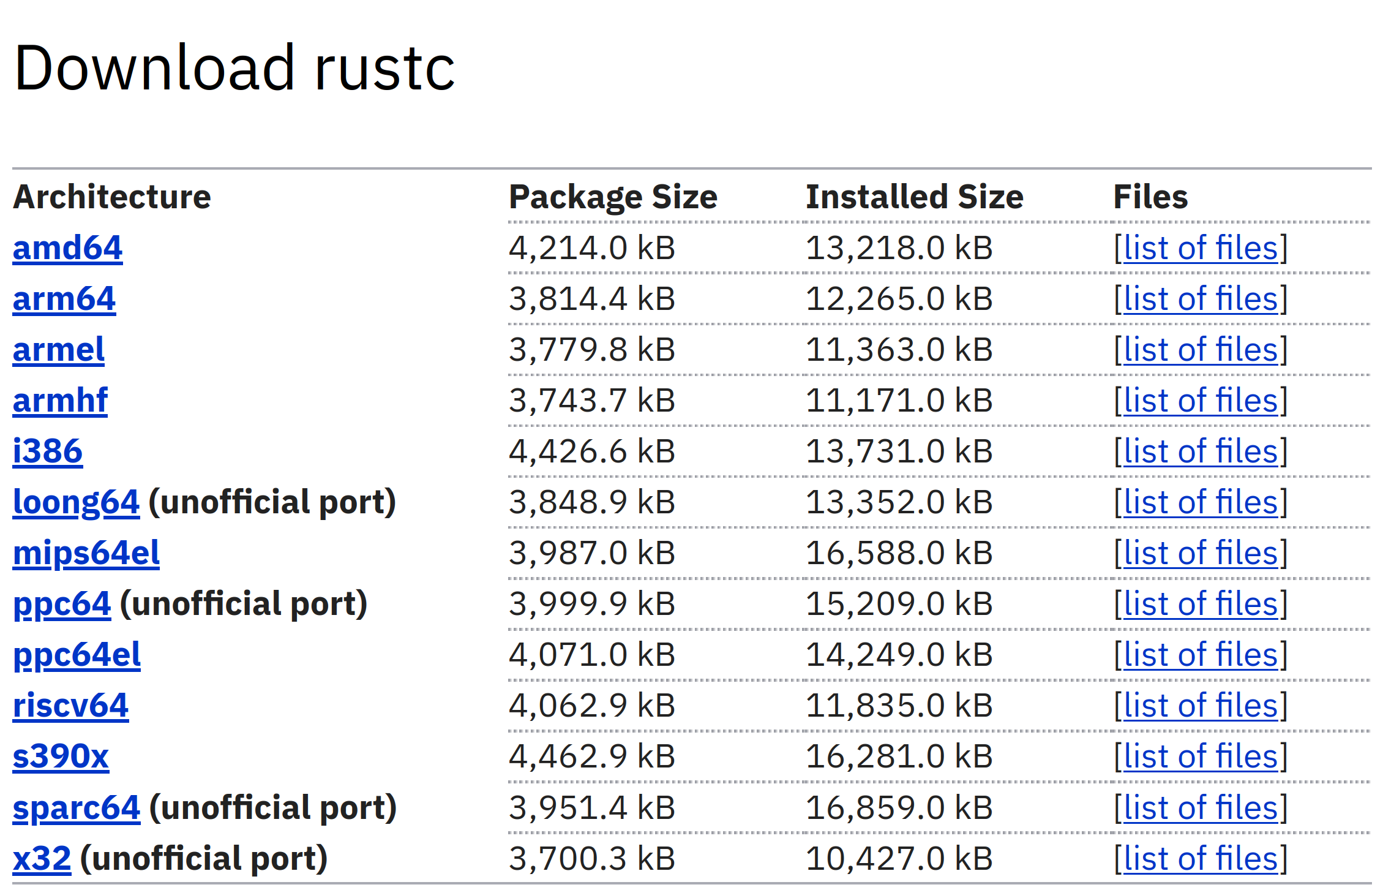Open the amd64 architecture download link
This screenshot has height=890, width=1383.
[67, 249]
